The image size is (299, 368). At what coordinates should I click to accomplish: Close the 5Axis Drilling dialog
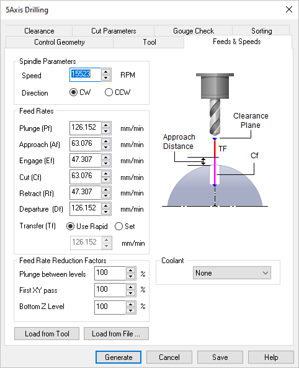(289, 9)
